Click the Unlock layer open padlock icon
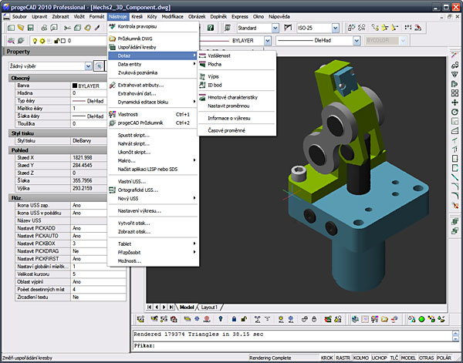This screenshot has width=463, height=363. coord(244,319)
